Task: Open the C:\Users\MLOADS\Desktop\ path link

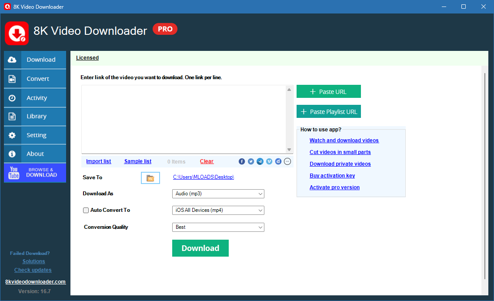Action: tap(204, 177)
